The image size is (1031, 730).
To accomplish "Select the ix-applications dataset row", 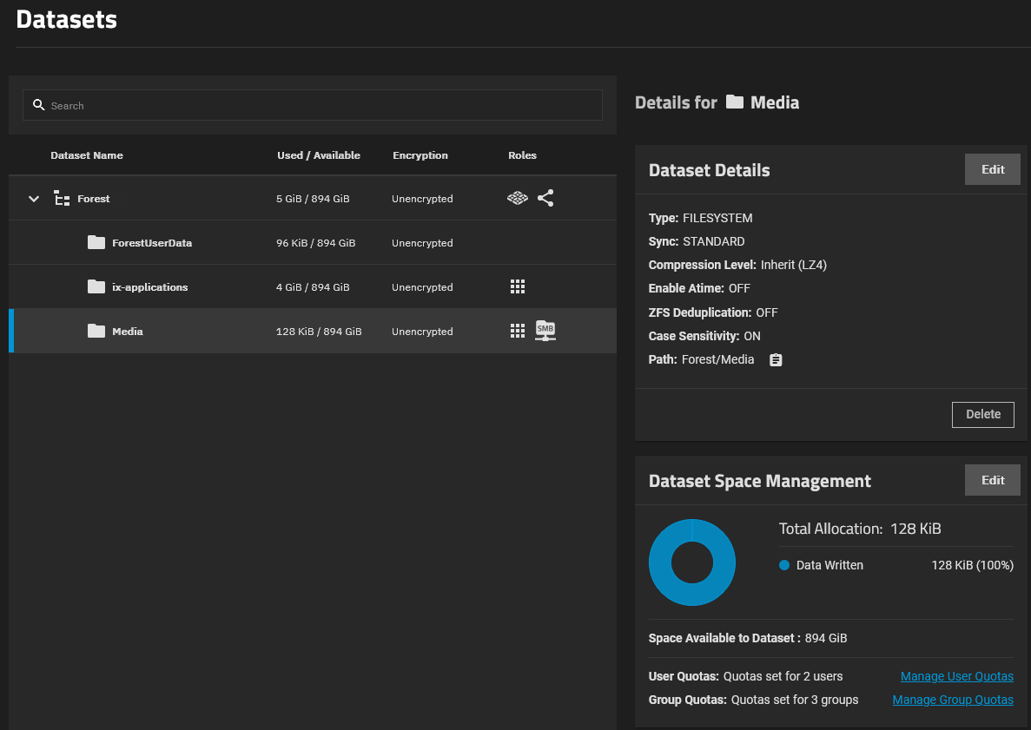I will click(x=313, y=287).
